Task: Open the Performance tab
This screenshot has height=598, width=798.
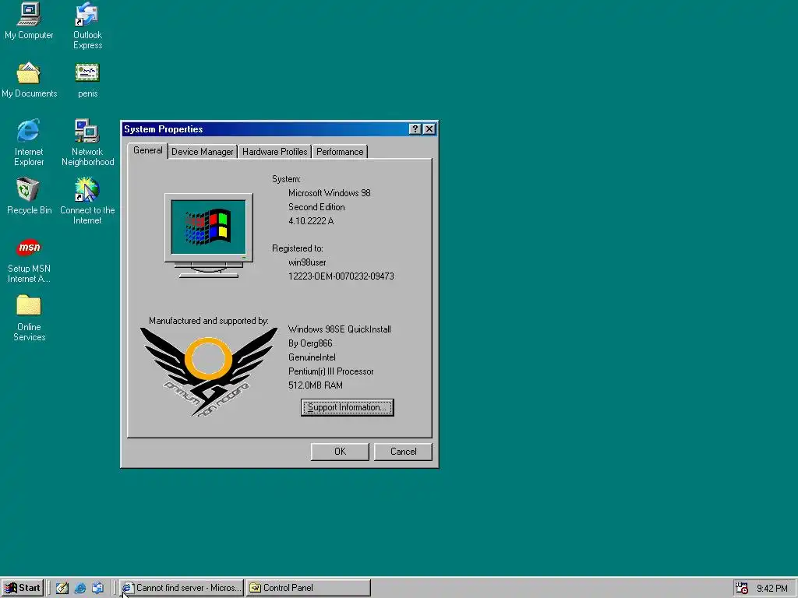Action: coord(340,152)
